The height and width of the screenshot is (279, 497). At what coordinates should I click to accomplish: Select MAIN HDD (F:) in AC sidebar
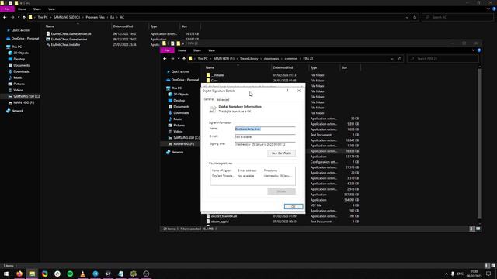pyautogui.click(x=23, y=102)
